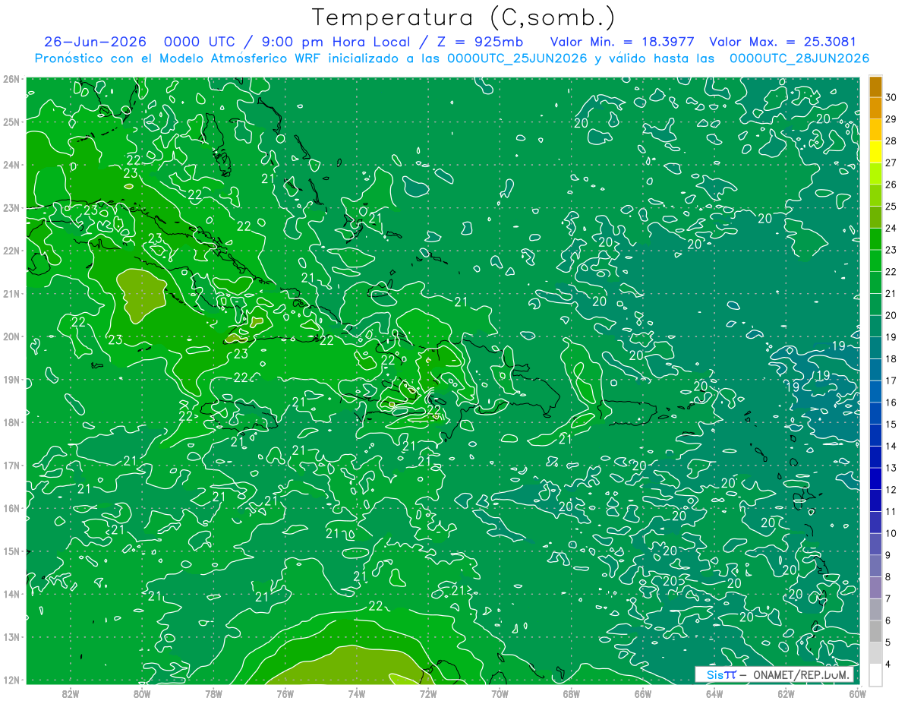Screen dimensions: 911x704
Task: Click the "Valor Min. = 18.3977" value
Action: pos(623,42)
